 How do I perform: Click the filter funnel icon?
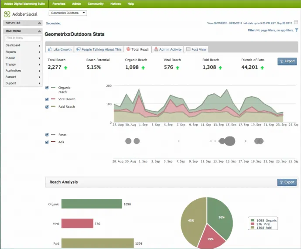(x=297, y=31)
